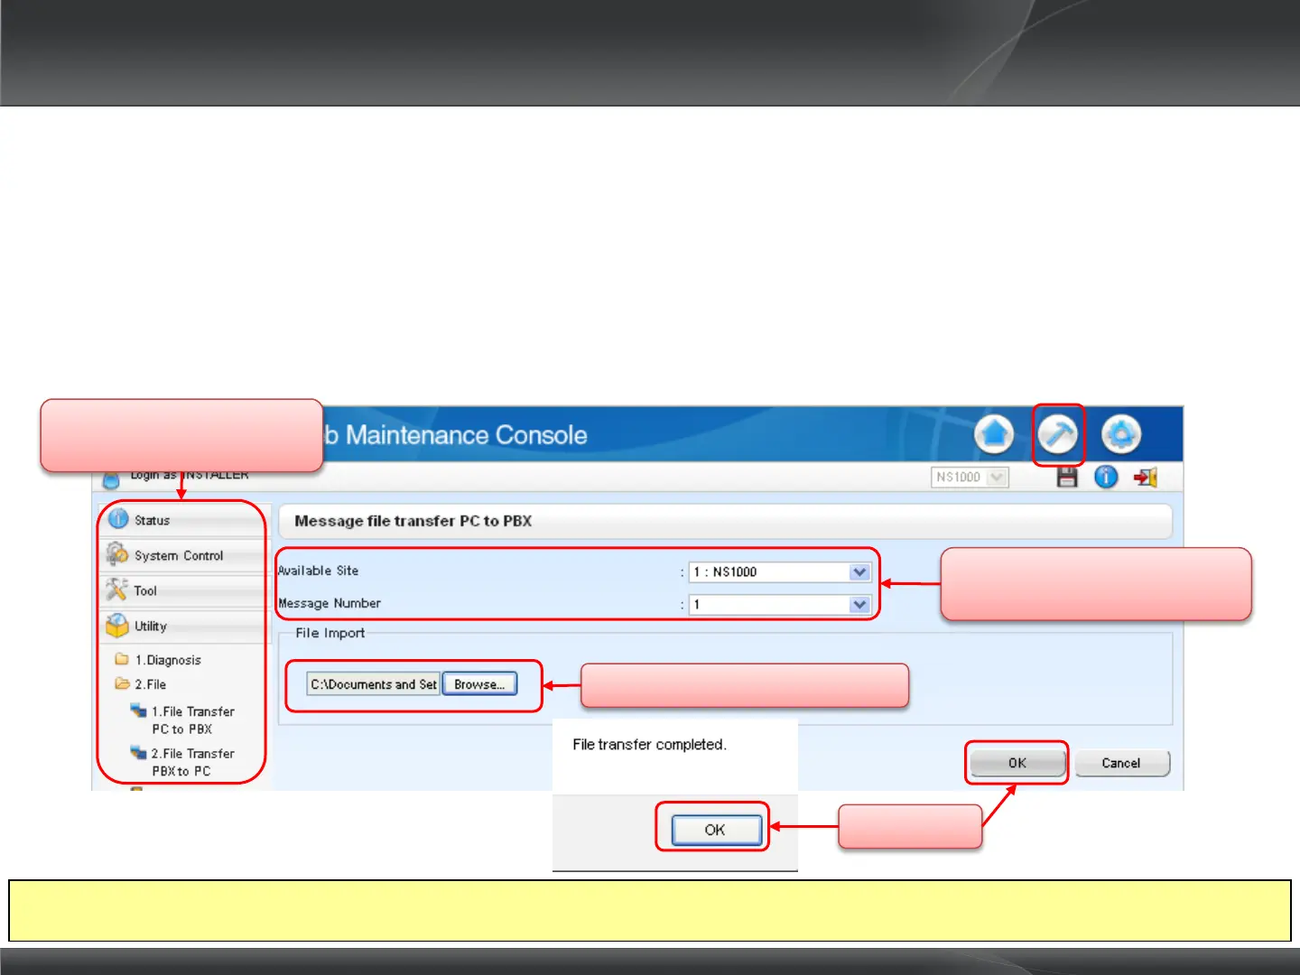The image size is (1300, 975).
Task: Click the "Message file transfer PC to PBX" heading
Action: 413,521
